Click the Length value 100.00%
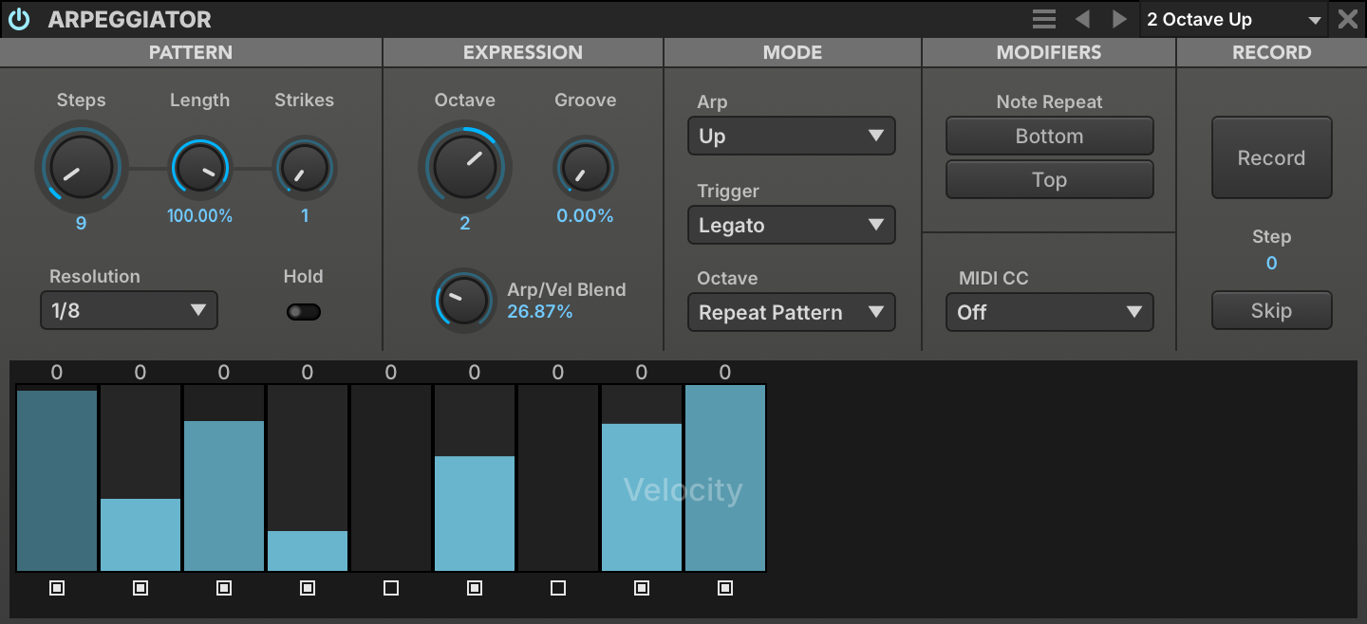 click(x=200, y=216)
